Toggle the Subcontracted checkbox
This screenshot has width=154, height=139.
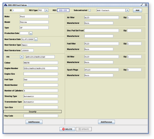point(90,10)
